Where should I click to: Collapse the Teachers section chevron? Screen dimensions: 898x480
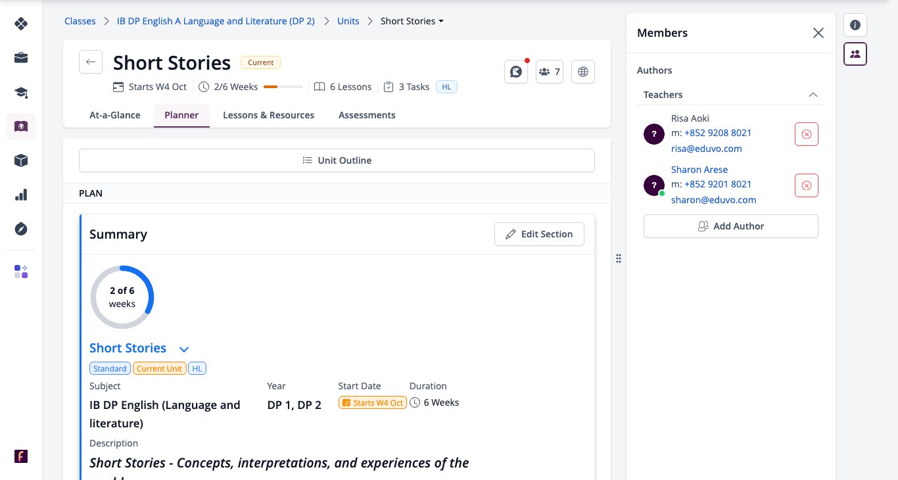point(813,95)
